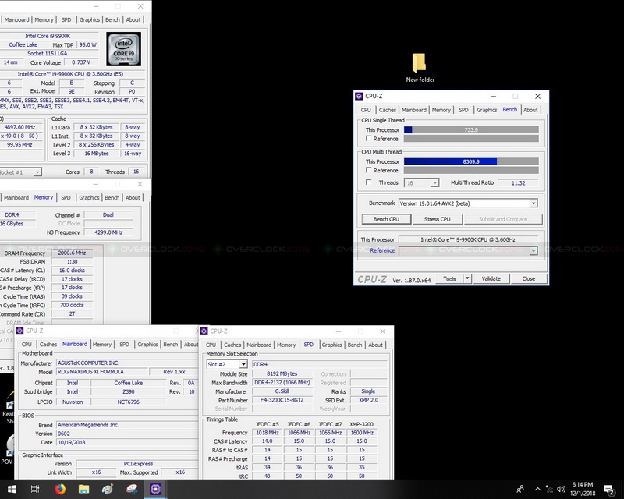
Task: Click the motherboard model ROG MAXIMUS XI FORMULA
Action: click(101, 372)
